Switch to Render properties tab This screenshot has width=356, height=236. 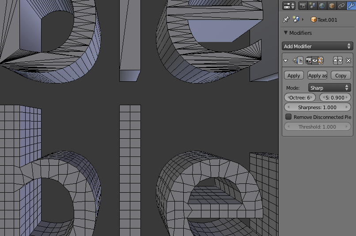pyautogui.click(x=303, y=6)
